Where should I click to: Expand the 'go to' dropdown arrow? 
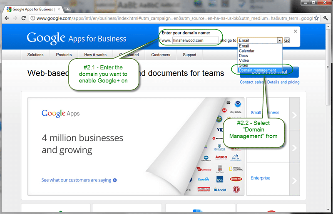click(x=279, y=40)
